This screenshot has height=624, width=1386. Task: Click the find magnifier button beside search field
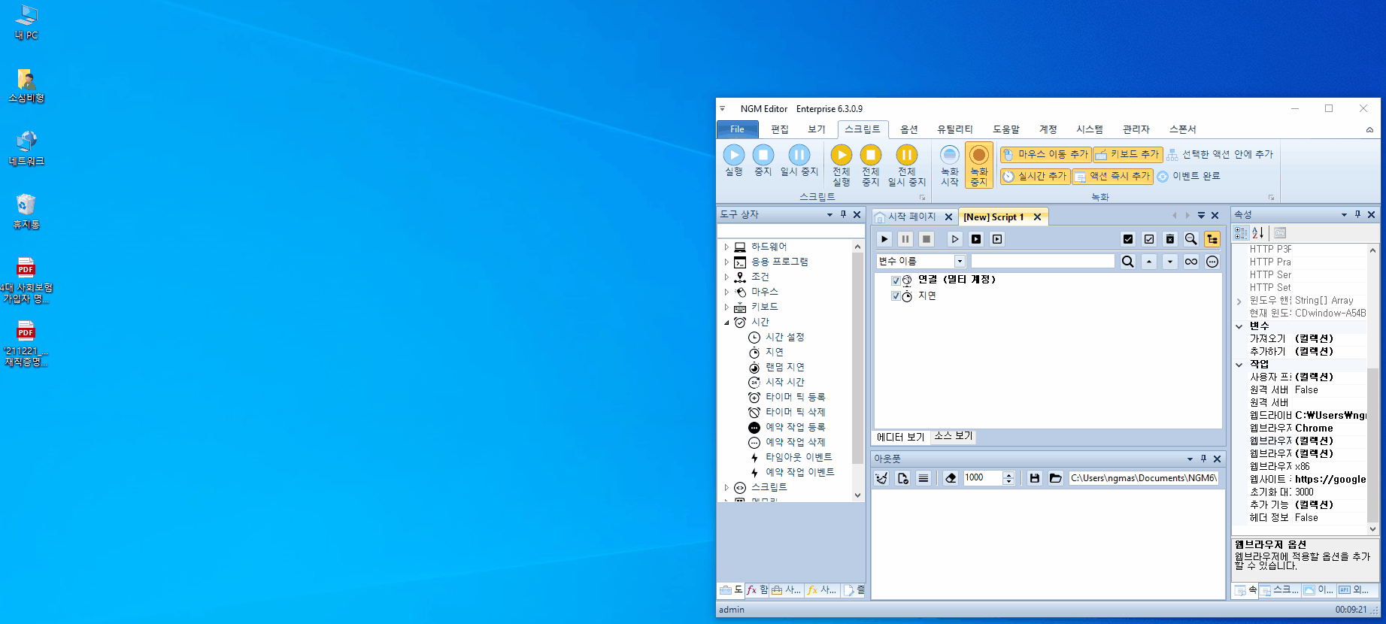(x=1128, y=262)
